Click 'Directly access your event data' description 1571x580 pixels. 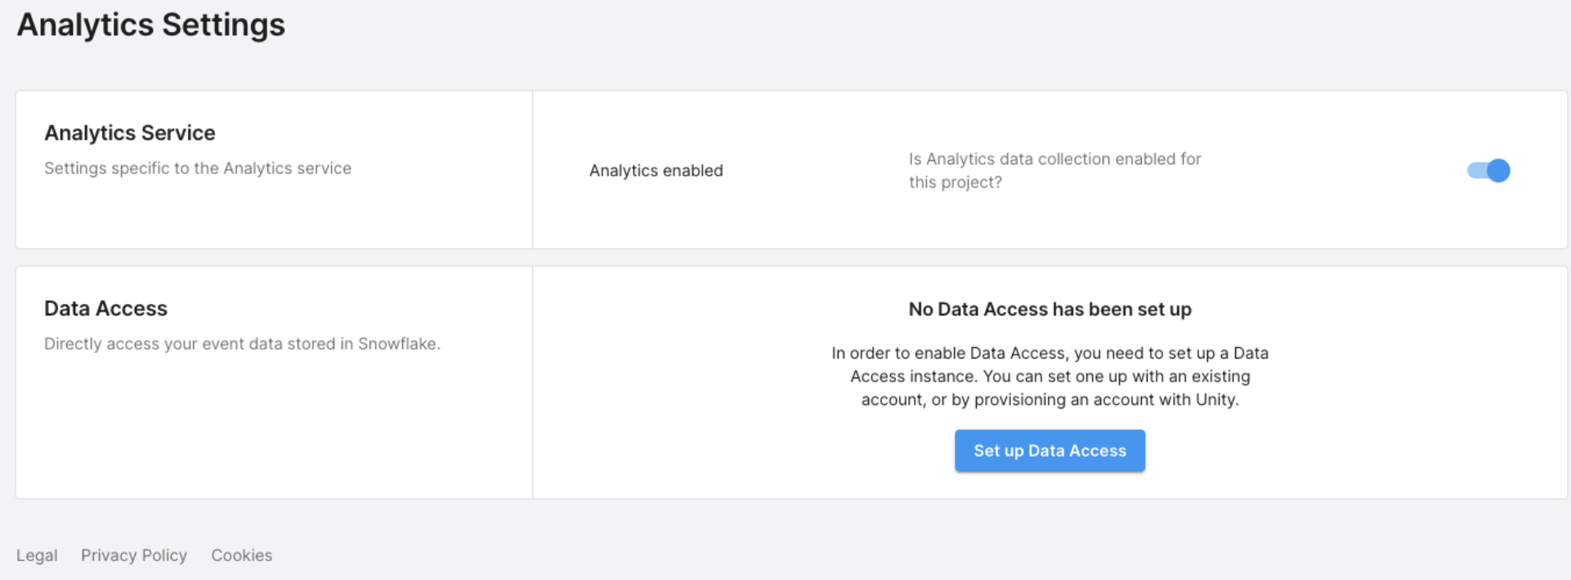coord(196,344)
